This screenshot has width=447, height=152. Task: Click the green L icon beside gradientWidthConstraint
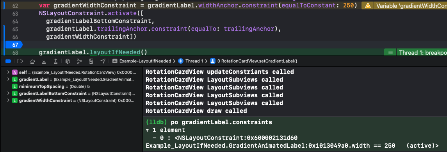click(x=15, y=100)
